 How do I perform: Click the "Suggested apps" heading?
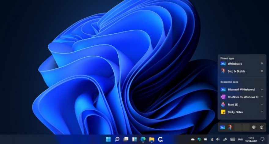(x=229, y=82)
